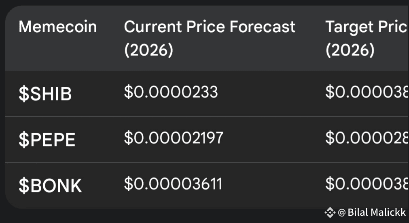Click the @ symbol in the watermark
This screenshot has height=223, width=409.
pos(342,213)
